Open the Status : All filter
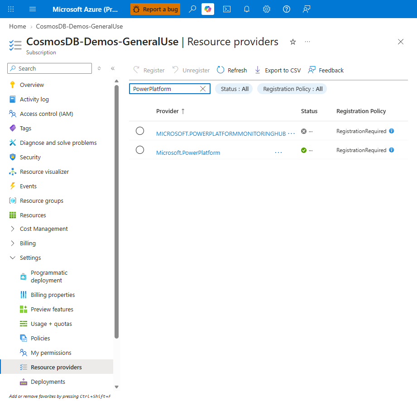Screen dimensions: 417x401 234,89
